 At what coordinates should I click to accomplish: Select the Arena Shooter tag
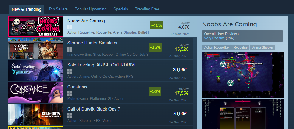pyautogui.click(x=262, y=47)
